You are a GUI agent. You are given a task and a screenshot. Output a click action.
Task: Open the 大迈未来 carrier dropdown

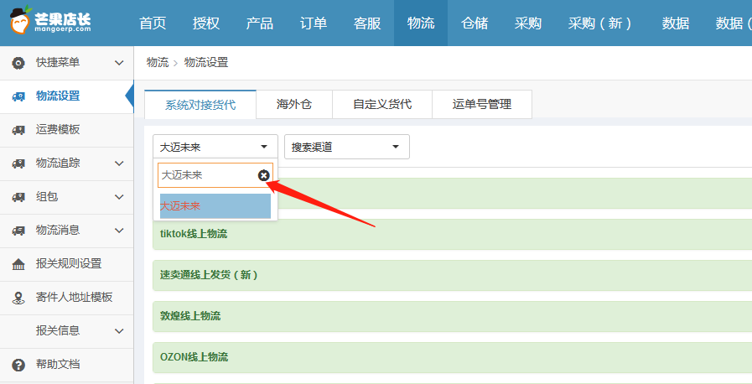(x=215, y=147)
